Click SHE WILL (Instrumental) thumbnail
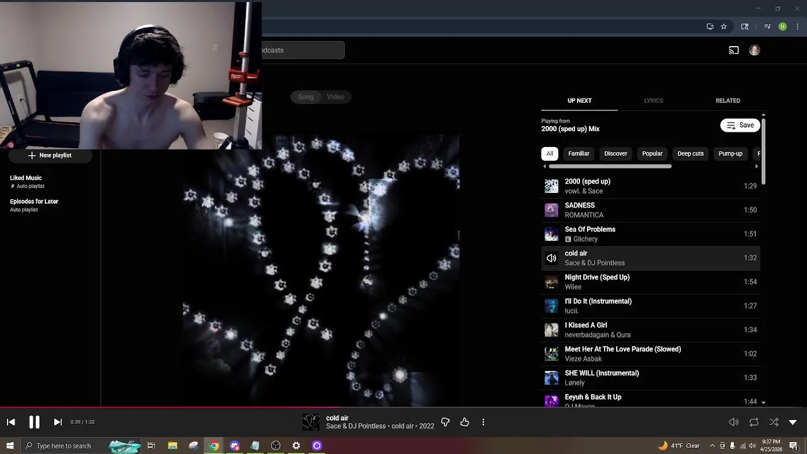The width and height of the screenshot is (807, 454). tap(552, 378)
